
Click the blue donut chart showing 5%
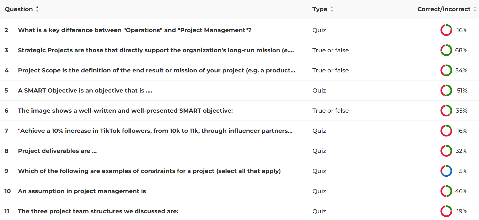[446, 171]
